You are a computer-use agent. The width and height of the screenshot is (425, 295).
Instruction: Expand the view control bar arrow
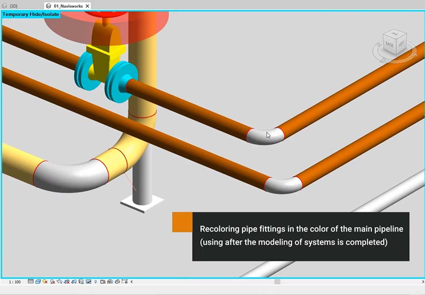pyautogui.click(x=132, y=282)
